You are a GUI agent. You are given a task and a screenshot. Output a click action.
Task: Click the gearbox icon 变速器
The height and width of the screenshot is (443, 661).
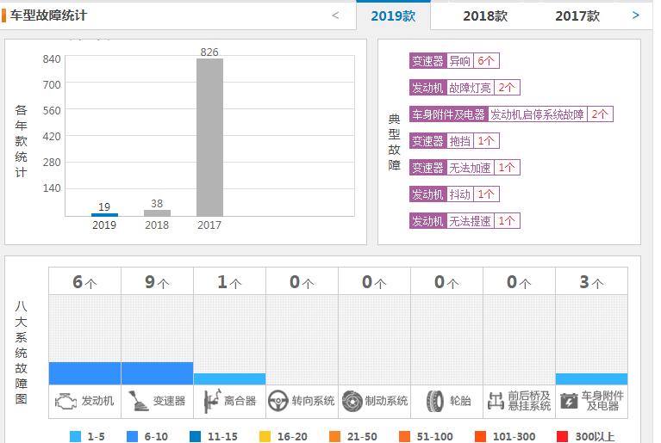pyautogui.click(x=138, y=401)
